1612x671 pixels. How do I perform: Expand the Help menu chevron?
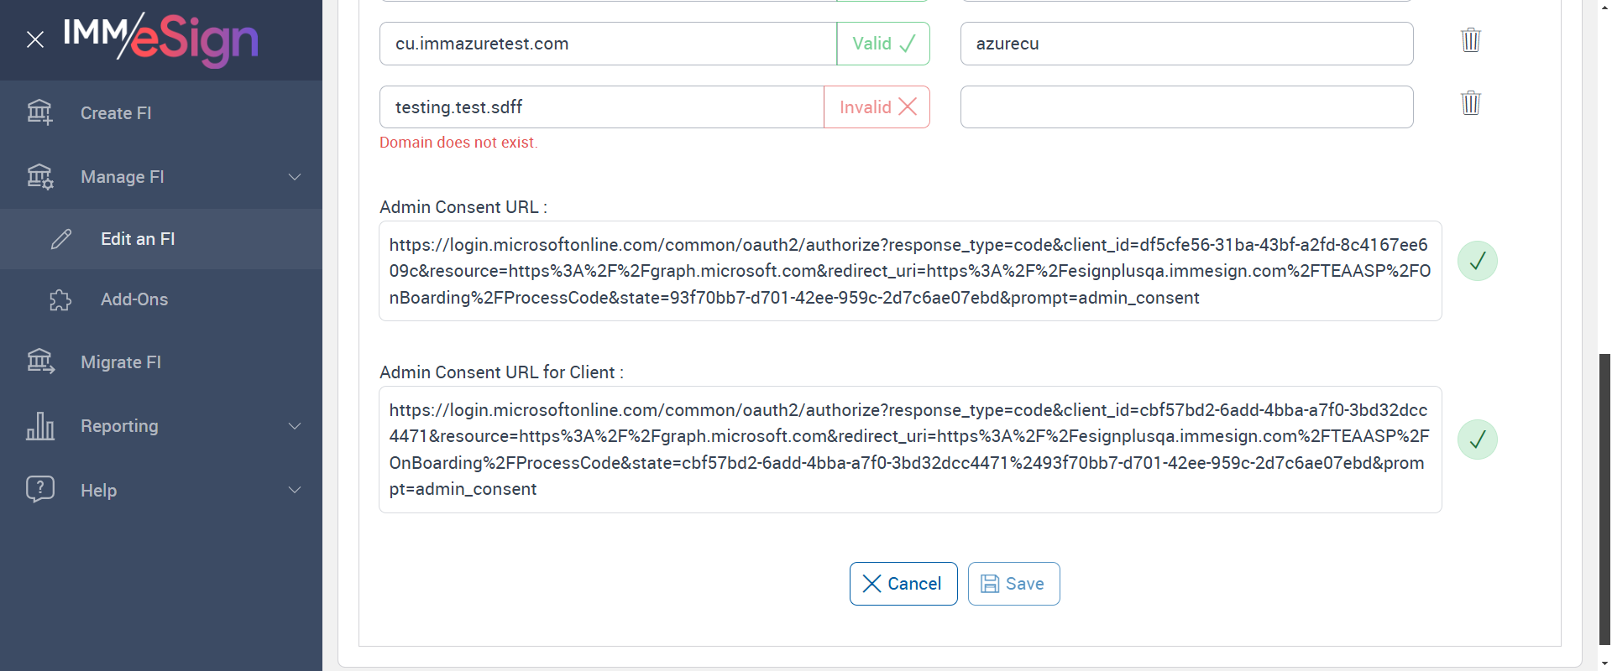(295, 490)
